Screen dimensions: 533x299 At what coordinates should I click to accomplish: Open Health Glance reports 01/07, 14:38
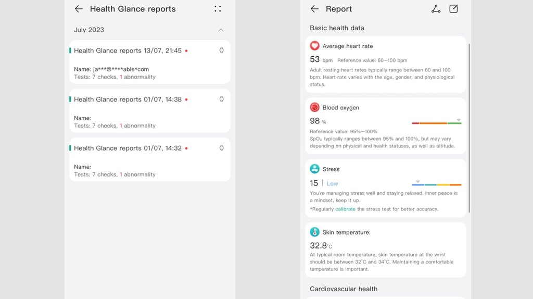149,110
